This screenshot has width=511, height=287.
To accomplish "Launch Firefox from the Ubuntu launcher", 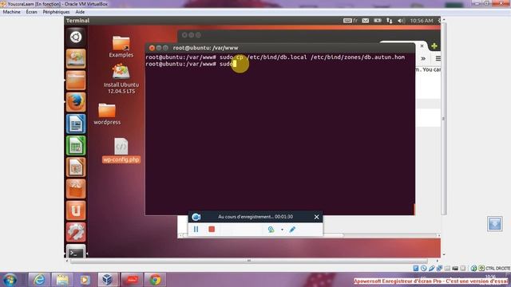I will pos(76,102).
